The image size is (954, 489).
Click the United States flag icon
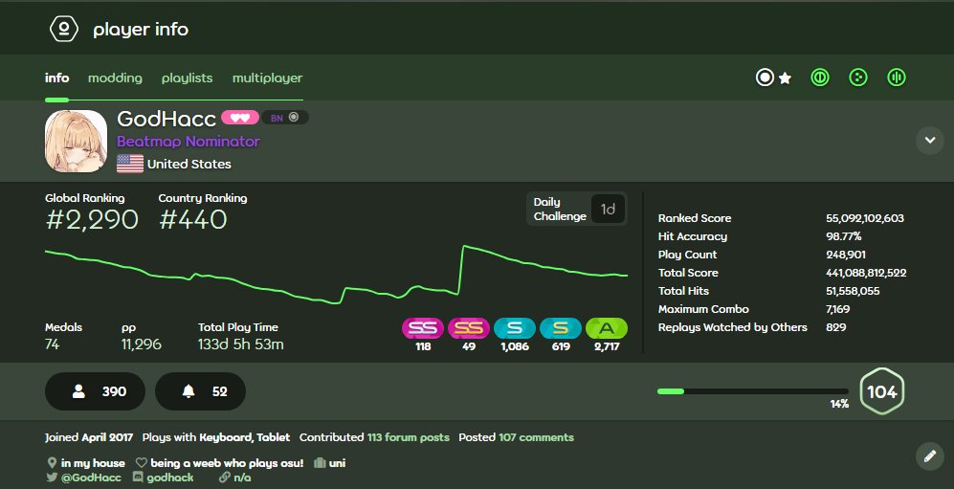click(x=129, y=164)
